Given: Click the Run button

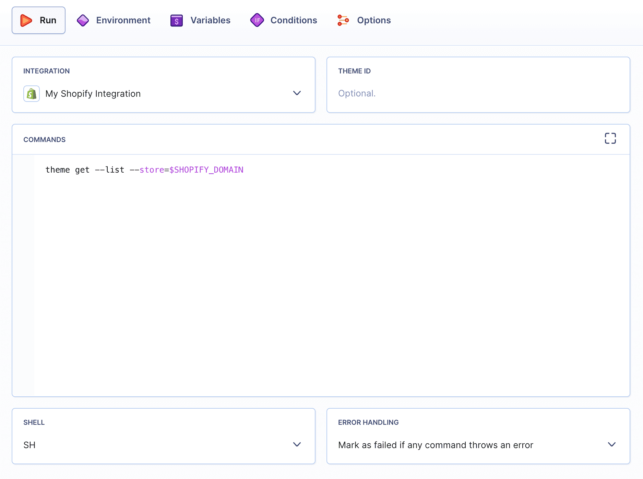Looking at the screenshot, I should (38, 20).
